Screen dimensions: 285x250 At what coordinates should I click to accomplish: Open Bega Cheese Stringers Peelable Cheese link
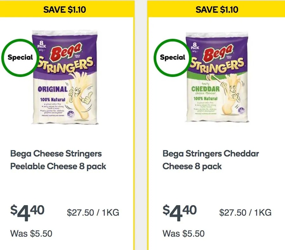coord(58,160)
